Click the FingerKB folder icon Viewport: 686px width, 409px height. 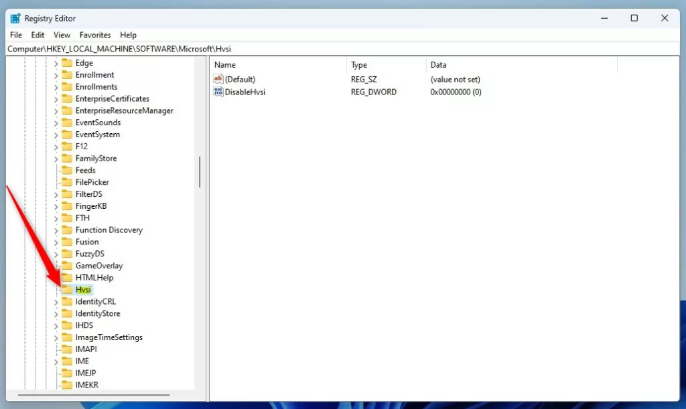(x=67, y=206)
